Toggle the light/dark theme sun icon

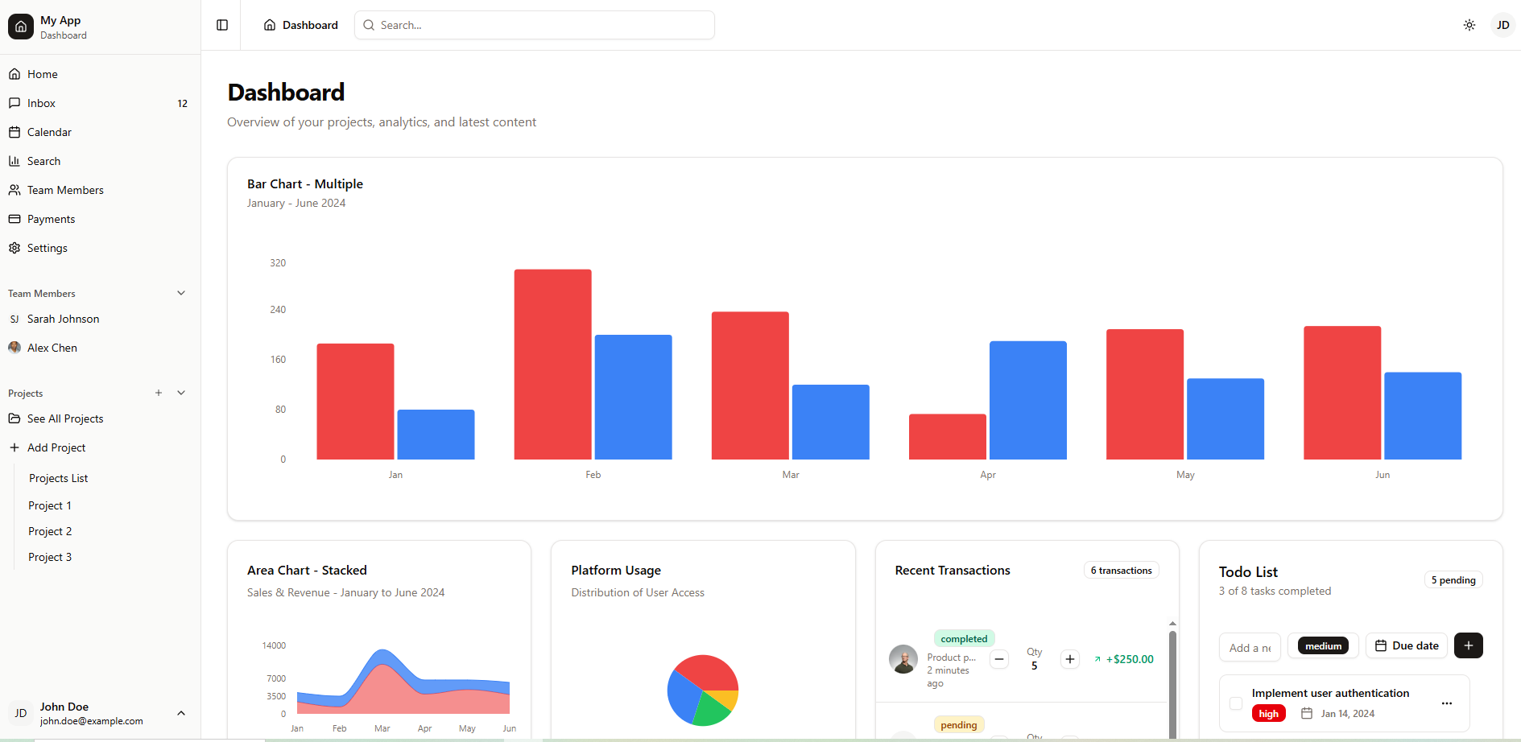(x=1469, y=25)
